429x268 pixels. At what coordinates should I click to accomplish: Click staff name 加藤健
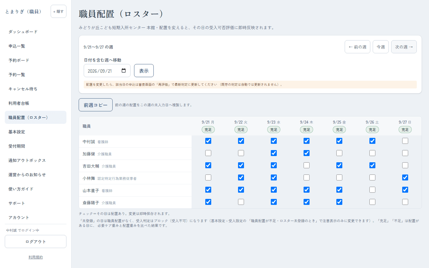89,154
